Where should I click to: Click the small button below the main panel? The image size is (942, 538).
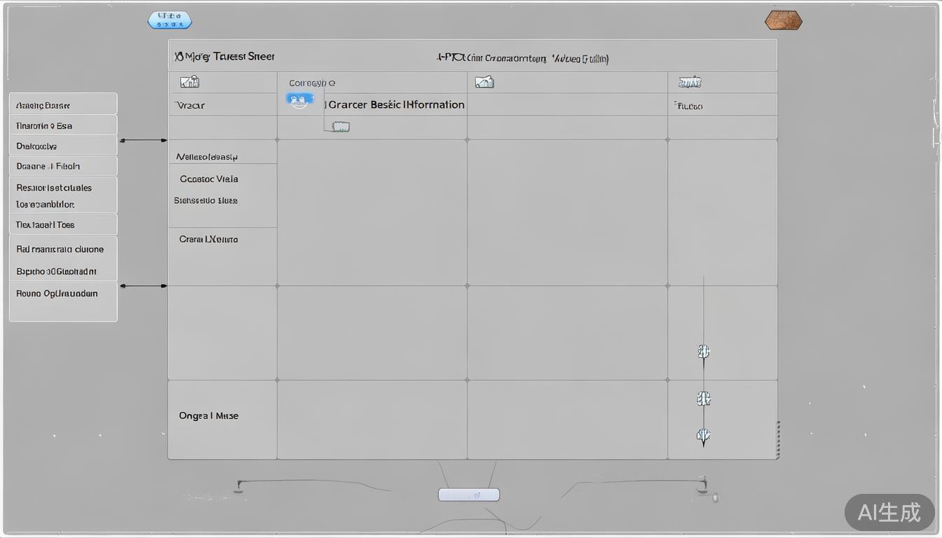pos(469,495)
